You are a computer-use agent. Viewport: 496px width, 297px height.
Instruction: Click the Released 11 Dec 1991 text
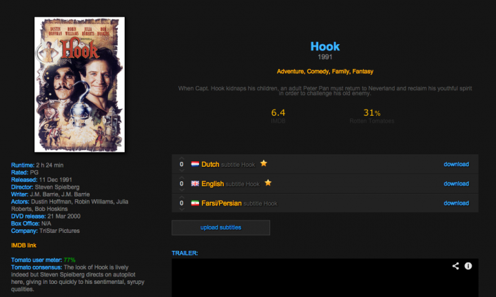pyautogui.click(x=41, y=180)
